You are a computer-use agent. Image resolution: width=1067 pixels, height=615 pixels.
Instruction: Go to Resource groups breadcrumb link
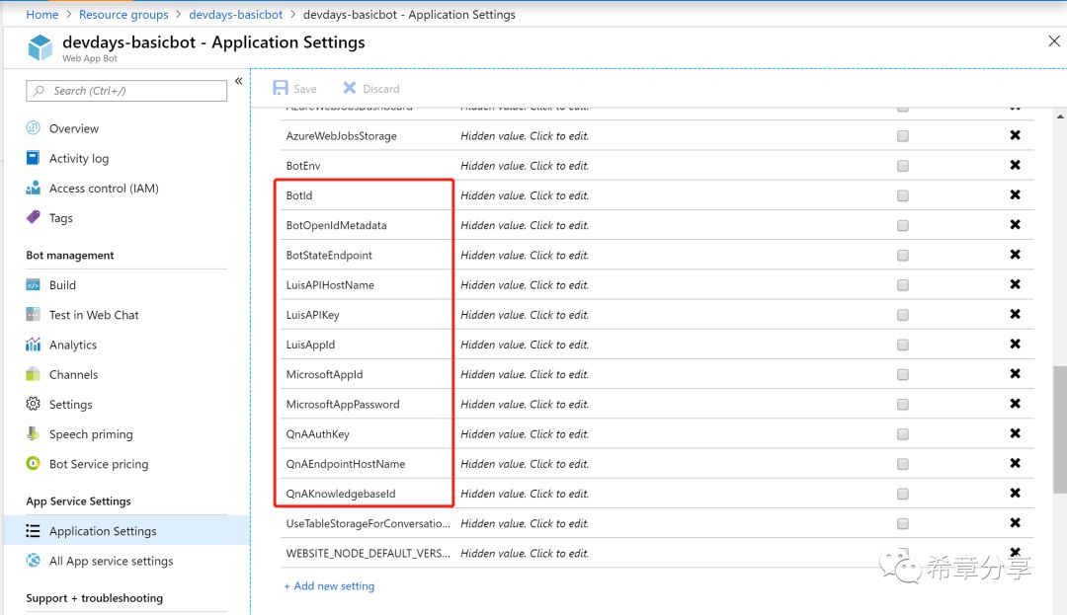123,14
